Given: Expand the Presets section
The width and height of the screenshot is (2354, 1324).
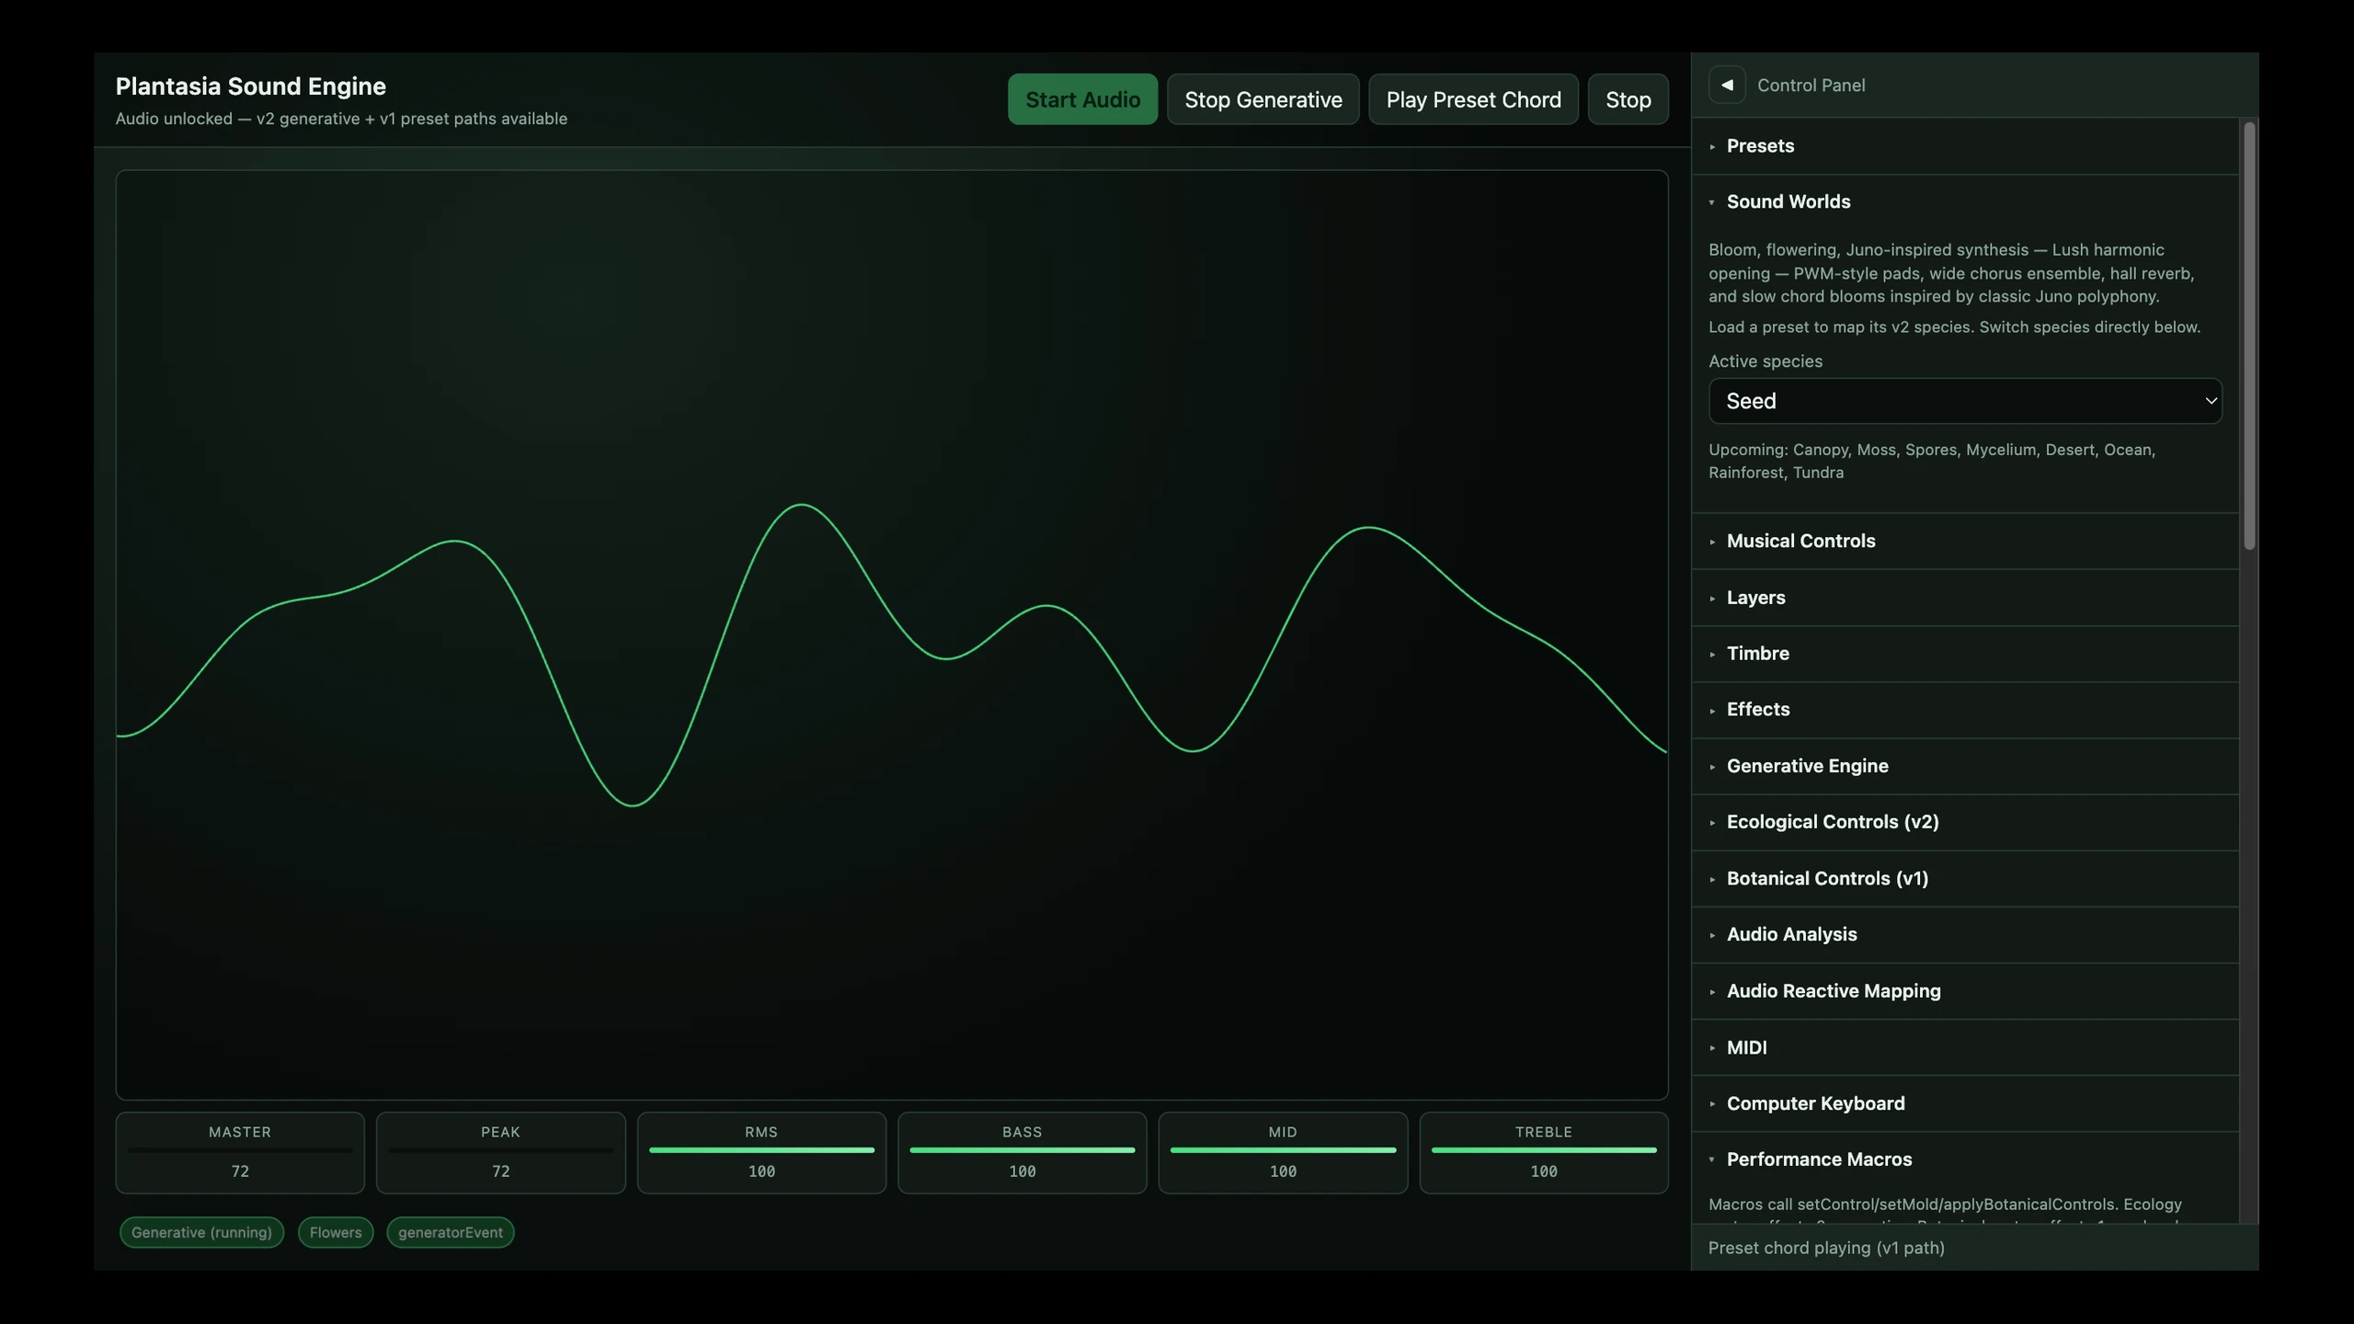Looking at the screenshot, I should pyautogui.click(x=1965, y=146).
